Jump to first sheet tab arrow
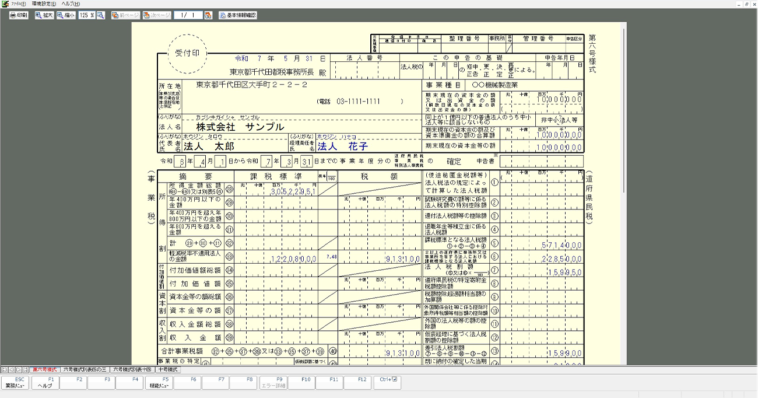758x398 pixels. click(x=4, y=369)
